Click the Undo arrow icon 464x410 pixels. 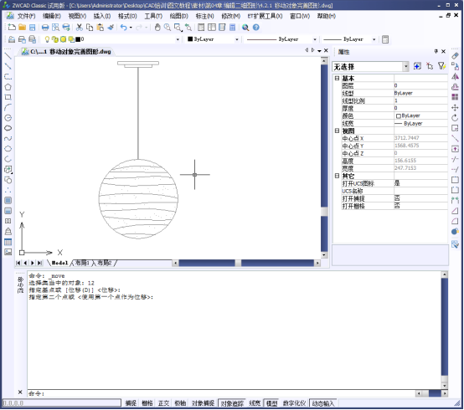point(124,28)
